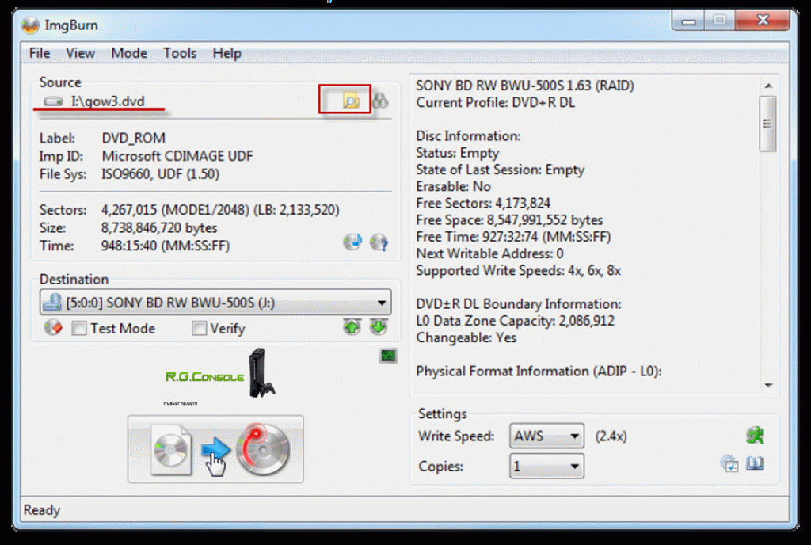Open the Mode menu

[x=129, y=53]
